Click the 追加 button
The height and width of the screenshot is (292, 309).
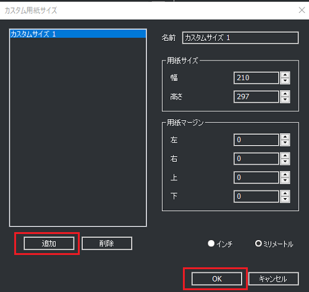click(x=49, y=243)
